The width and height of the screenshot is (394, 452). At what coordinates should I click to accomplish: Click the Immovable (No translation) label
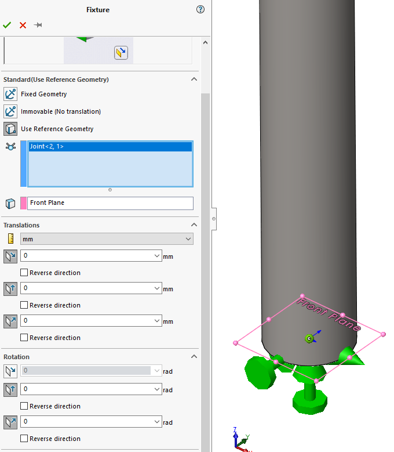[x=61, y=111]
